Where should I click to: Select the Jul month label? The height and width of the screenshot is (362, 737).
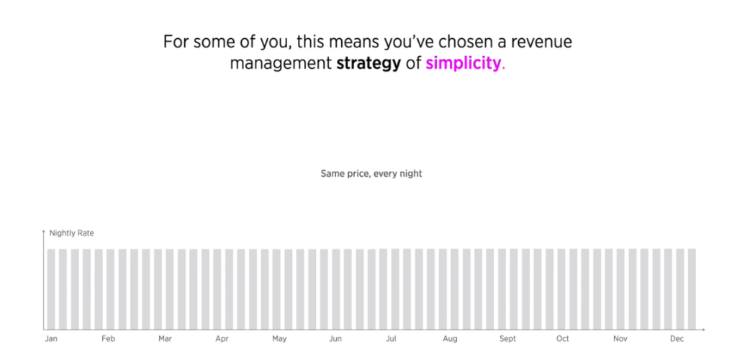[x=391, y=338]
